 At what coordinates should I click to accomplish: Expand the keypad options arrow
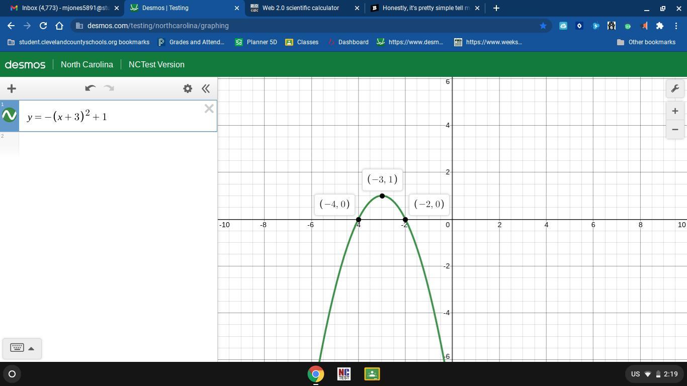pos(31,348)
